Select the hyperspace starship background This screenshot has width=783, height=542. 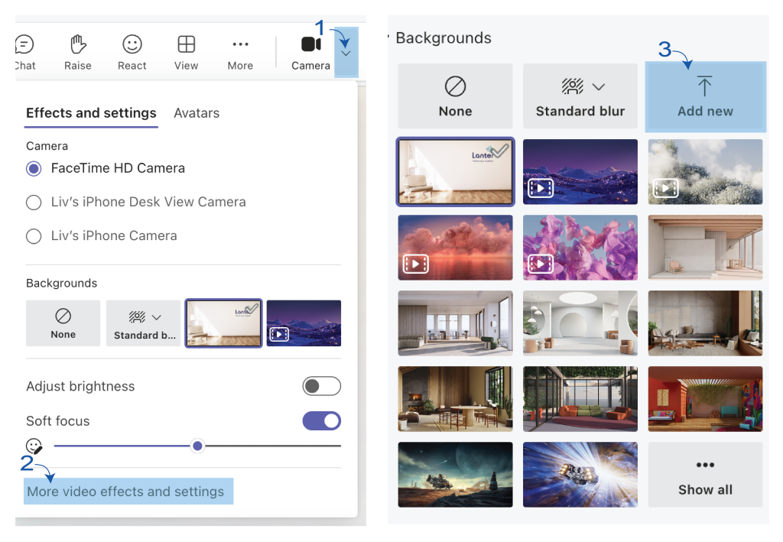580,475
